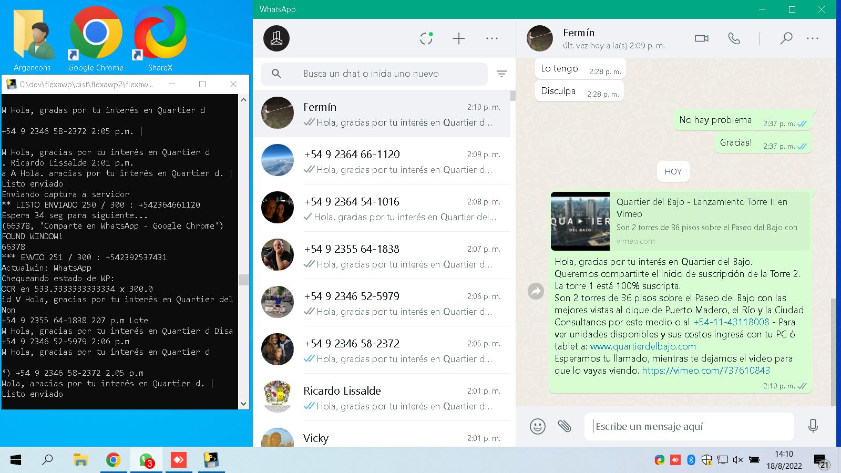Open vimeo.com/737610843 link
The image size is (841, 473).
tap(706, 371)
